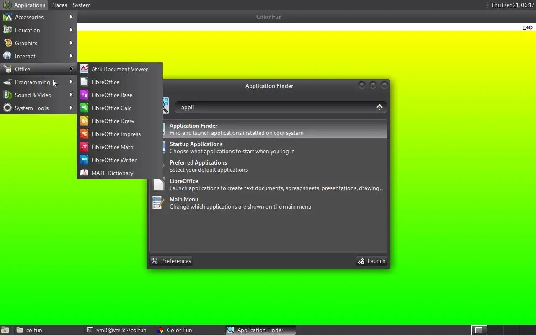The width and height of the screenshot is (536, 335).
Task: Switch to Application Finder taskbar button
Action: pyautogui.click(x=260, y=330)
